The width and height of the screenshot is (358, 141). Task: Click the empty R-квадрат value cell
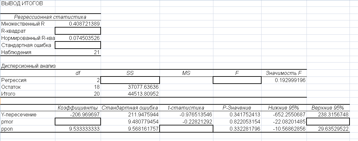(78, 31)
